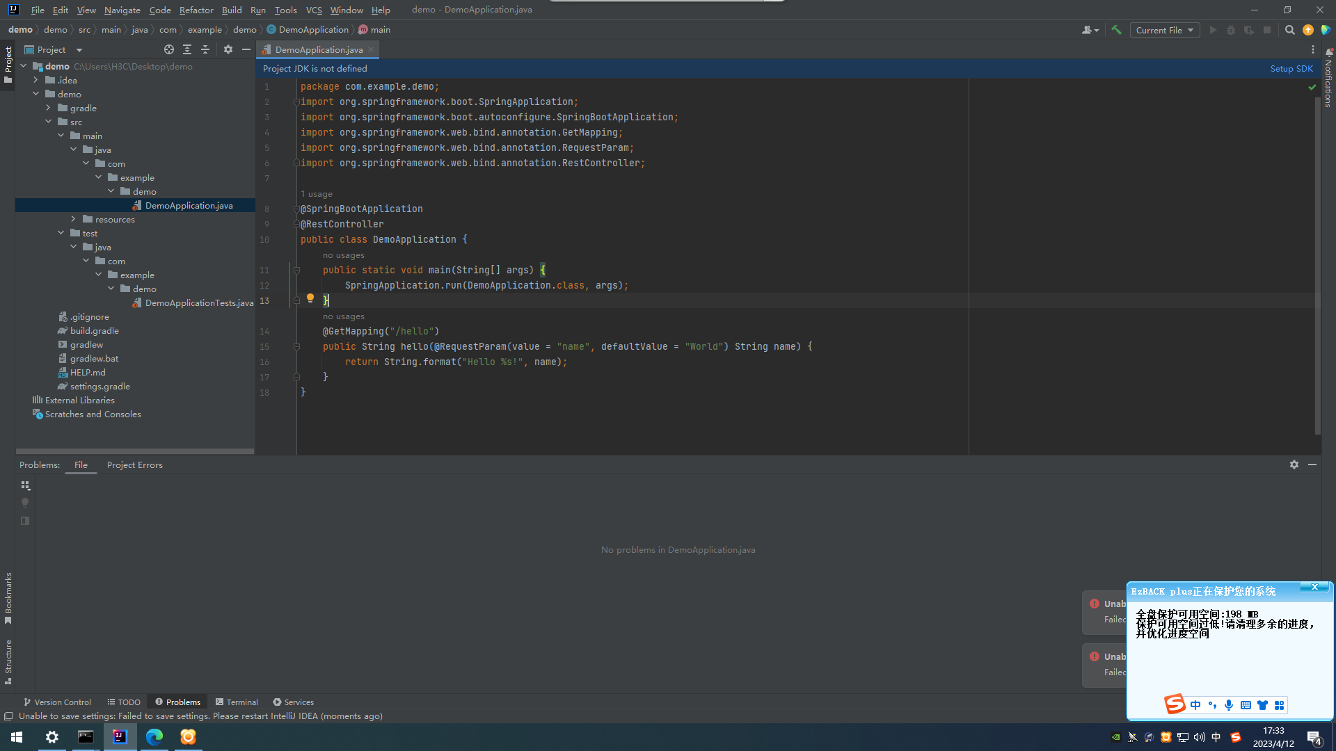The image size is (1336, 751).
Task: Fold main method at line 11
Action: [x=296, y=270]
